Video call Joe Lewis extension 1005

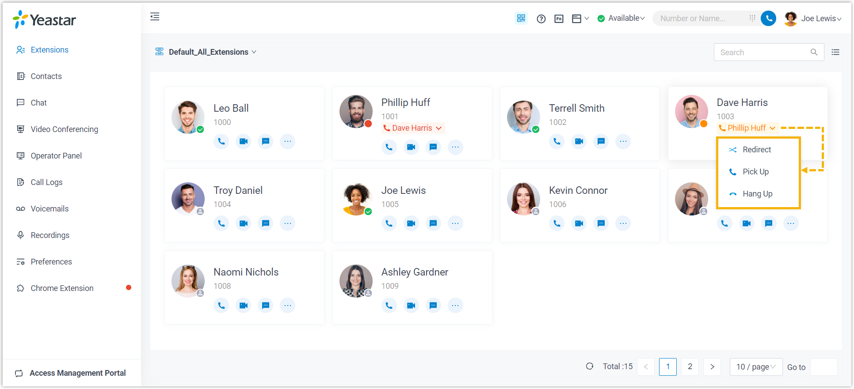tap(411, 223)
